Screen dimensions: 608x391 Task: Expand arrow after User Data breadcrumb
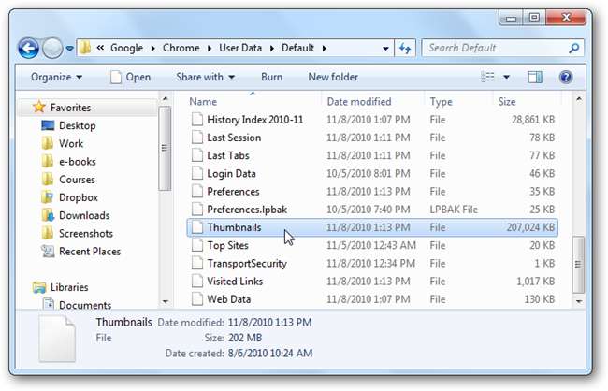[x=272, y=48]
